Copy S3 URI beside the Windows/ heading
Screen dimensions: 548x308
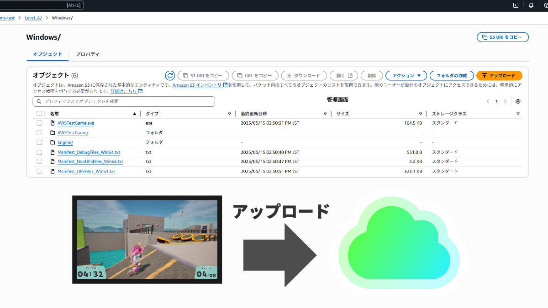(x=502, y=37)
